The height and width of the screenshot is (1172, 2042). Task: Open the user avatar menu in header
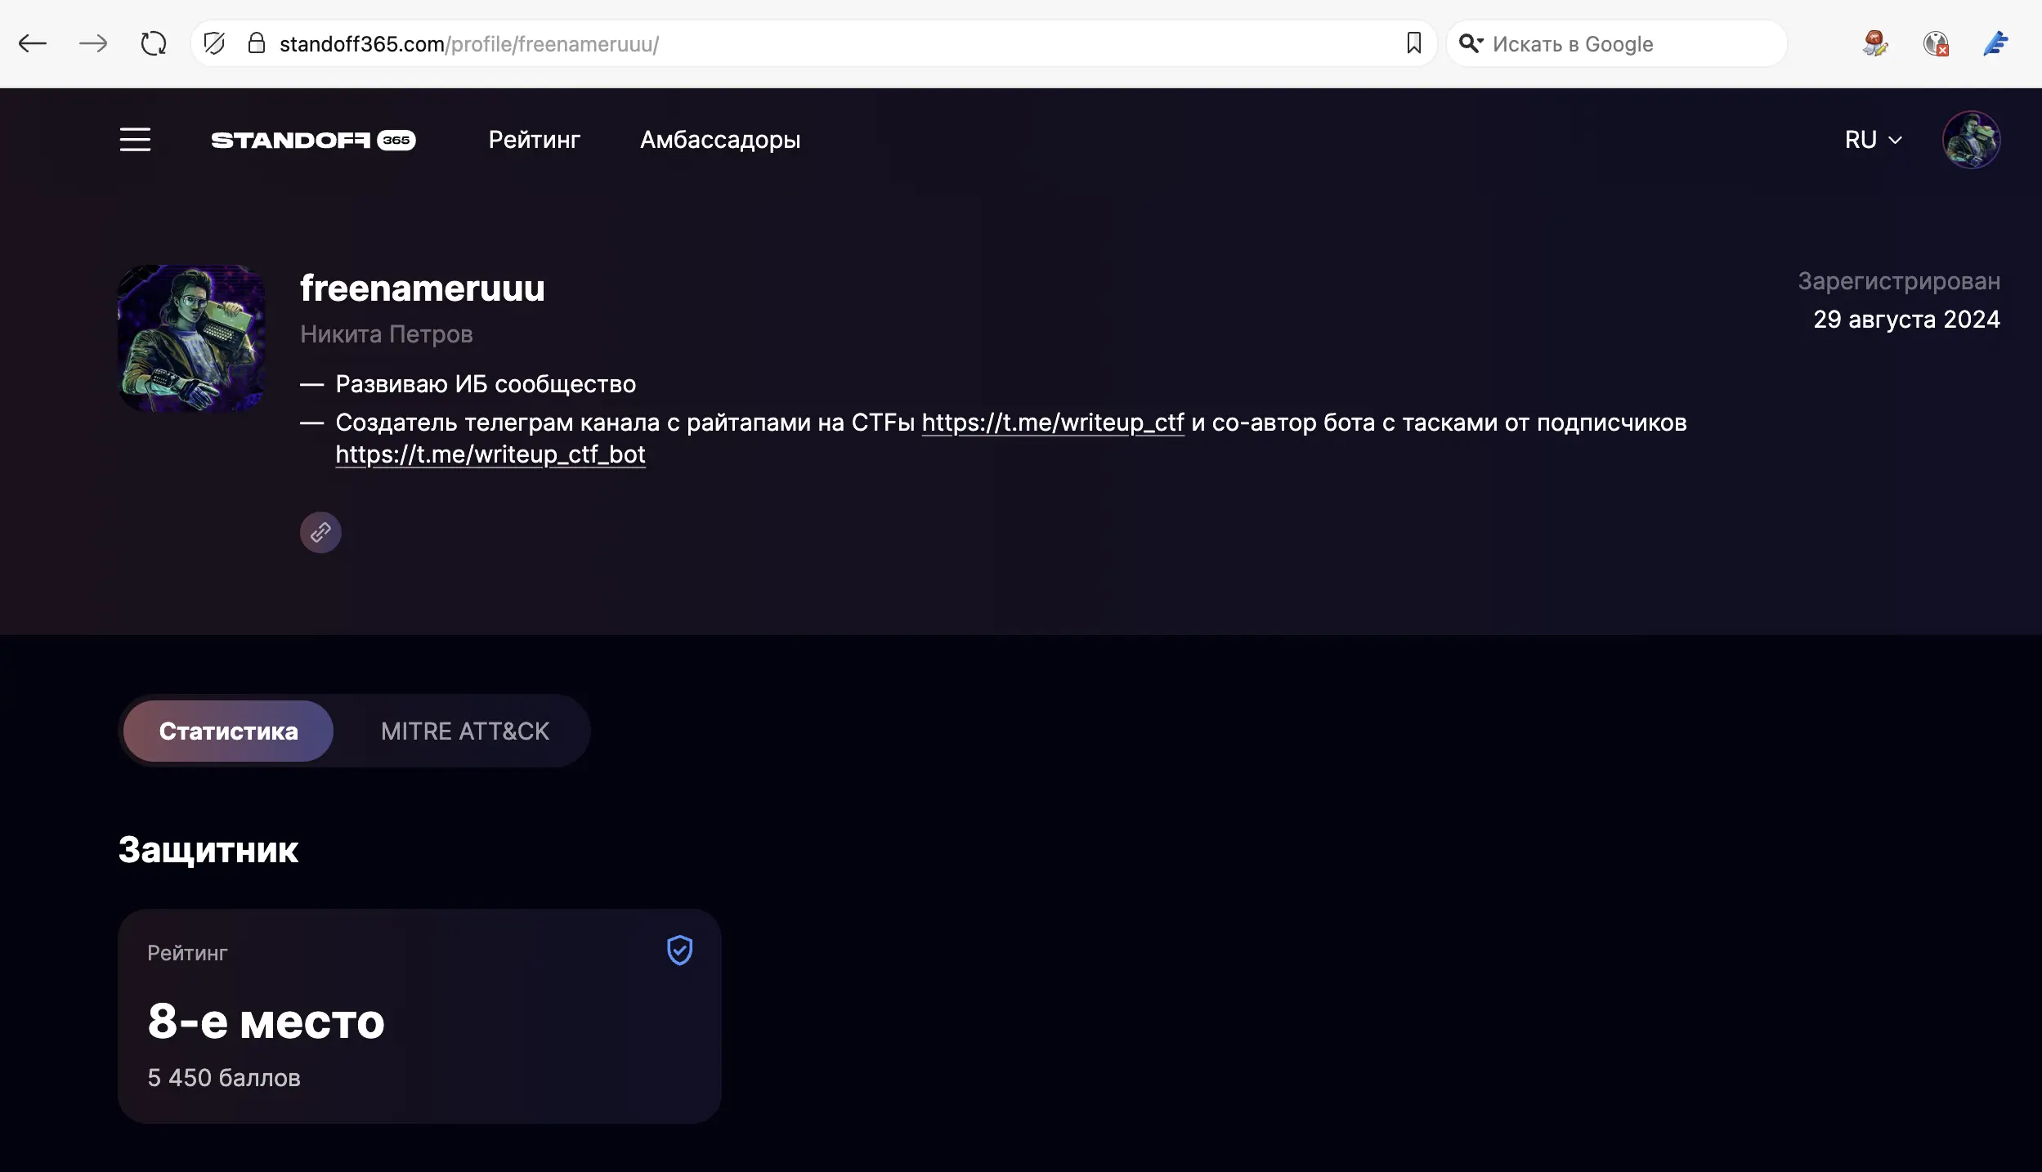[x=1971, y=140]
